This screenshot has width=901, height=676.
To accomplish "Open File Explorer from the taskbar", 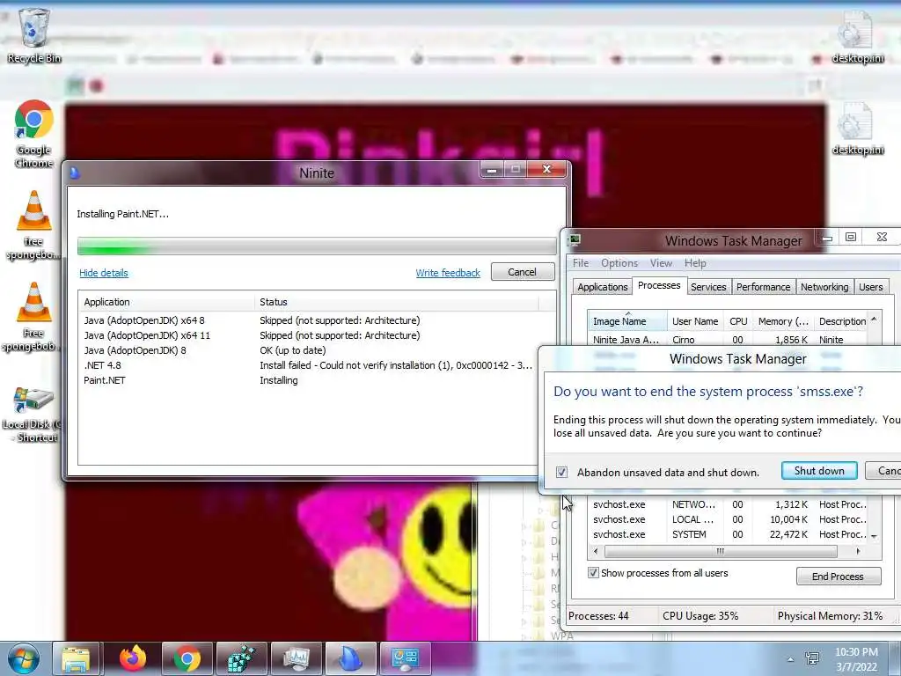I will point(76,658).
